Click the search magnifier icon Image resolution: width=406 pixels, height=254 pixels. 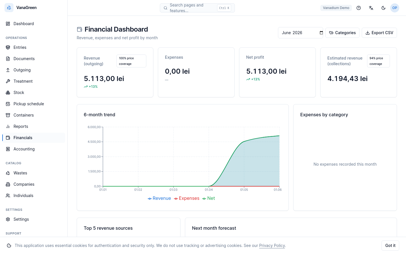(166, 8)
